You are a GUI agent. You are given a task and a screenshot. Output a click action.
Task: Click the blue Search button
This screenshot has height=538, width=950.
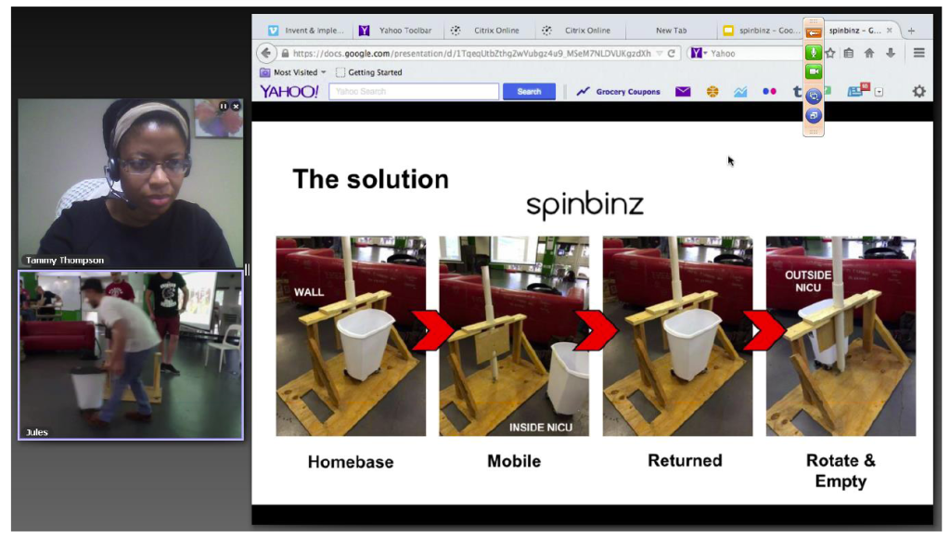point(529,92)
